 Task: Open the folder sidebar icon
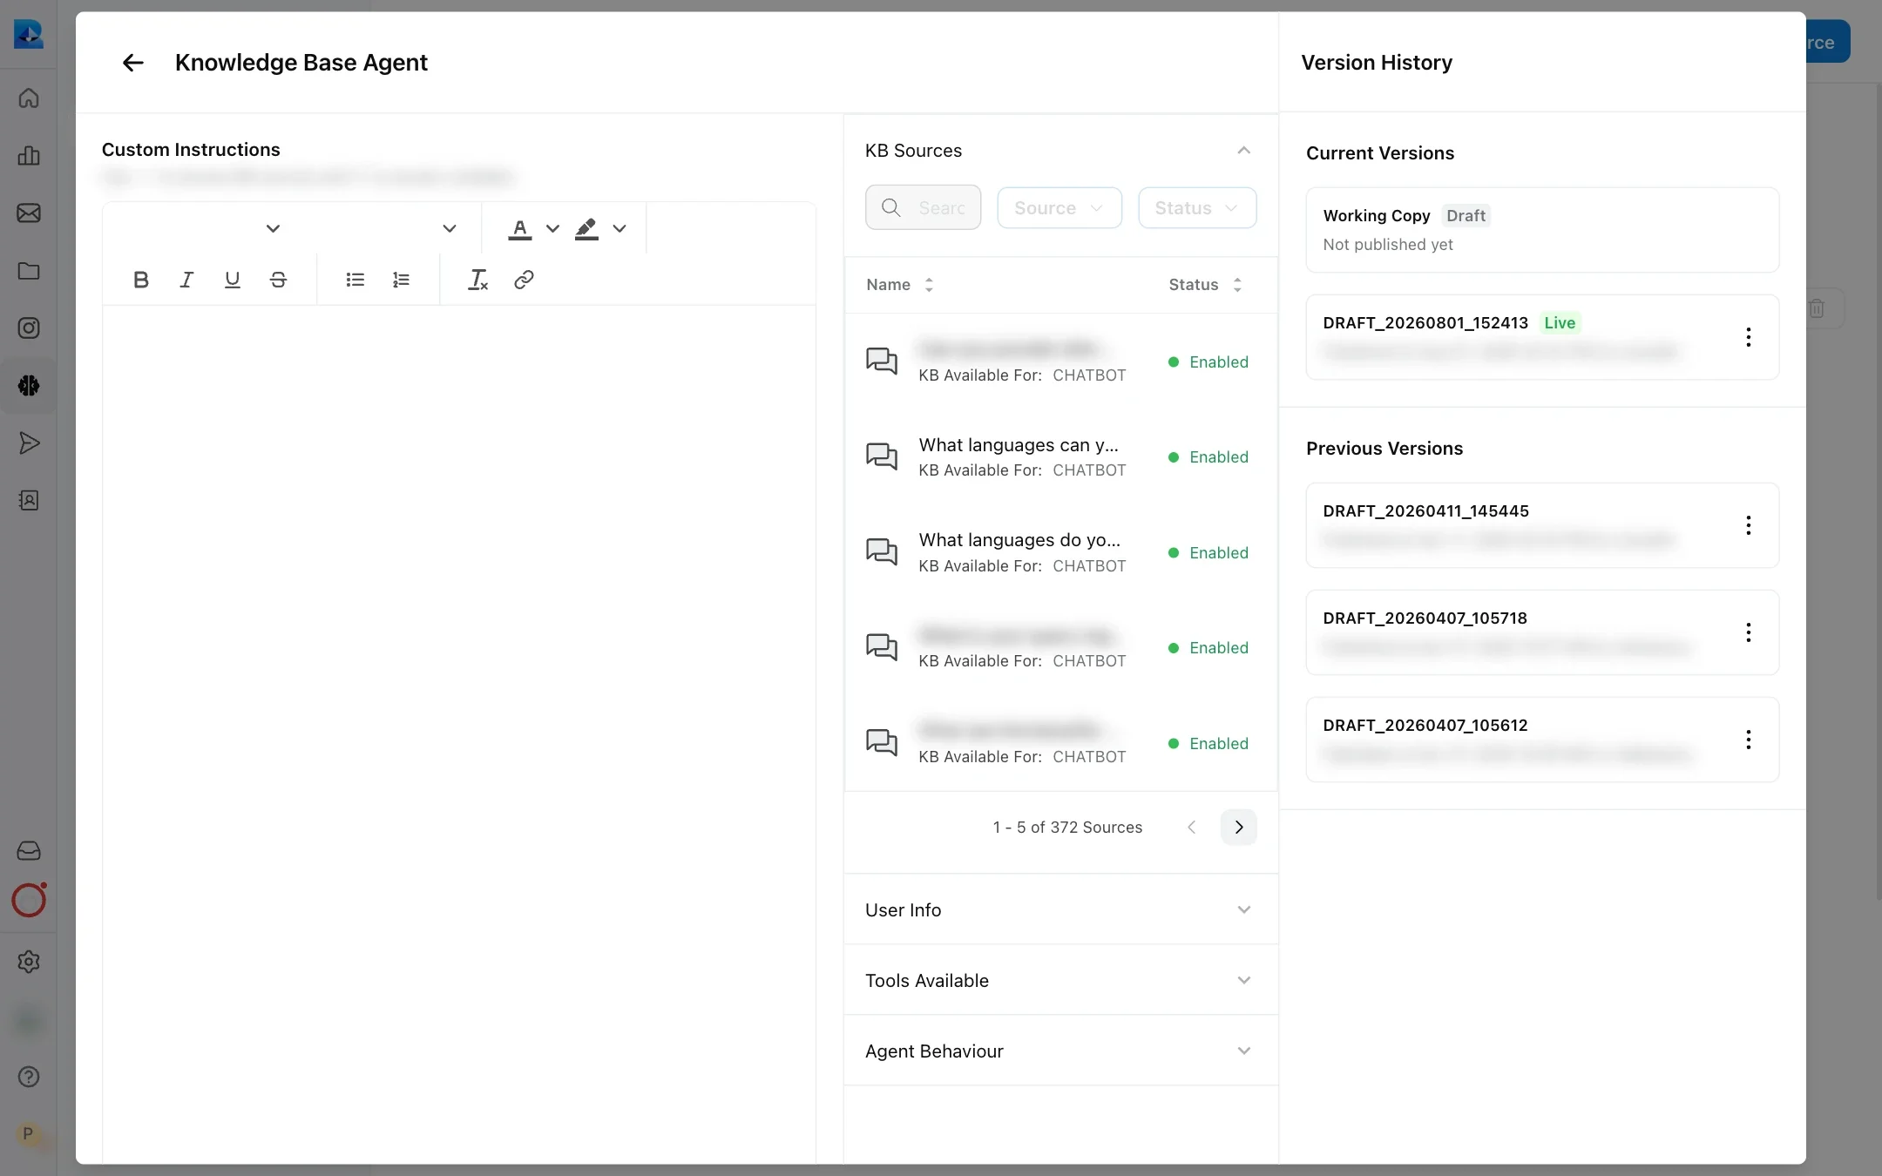tap(29, 271)
